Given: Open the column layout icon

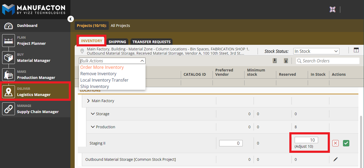Looking at the screenshot, I should coord(356,50).
